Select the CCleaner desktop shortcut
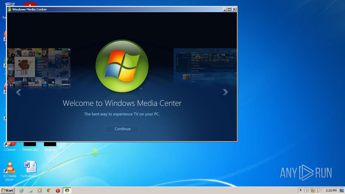The width and height of the screenshot is (345, 194). (x=10, y=147)
